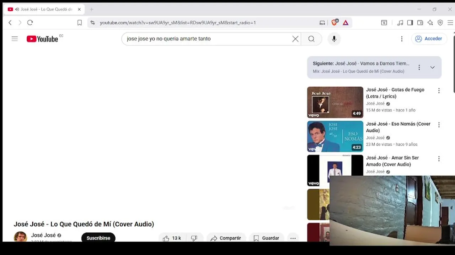Close the José José browser tab
Image resolution: width=455 pixels, height=255 pixels.
79,10
